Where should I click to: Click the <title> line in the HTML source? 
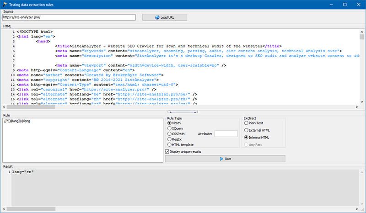pos(168,46)
